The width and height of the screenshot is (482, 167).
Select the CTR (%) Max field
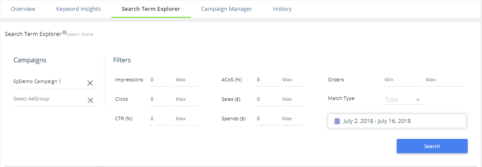[187, 119]
